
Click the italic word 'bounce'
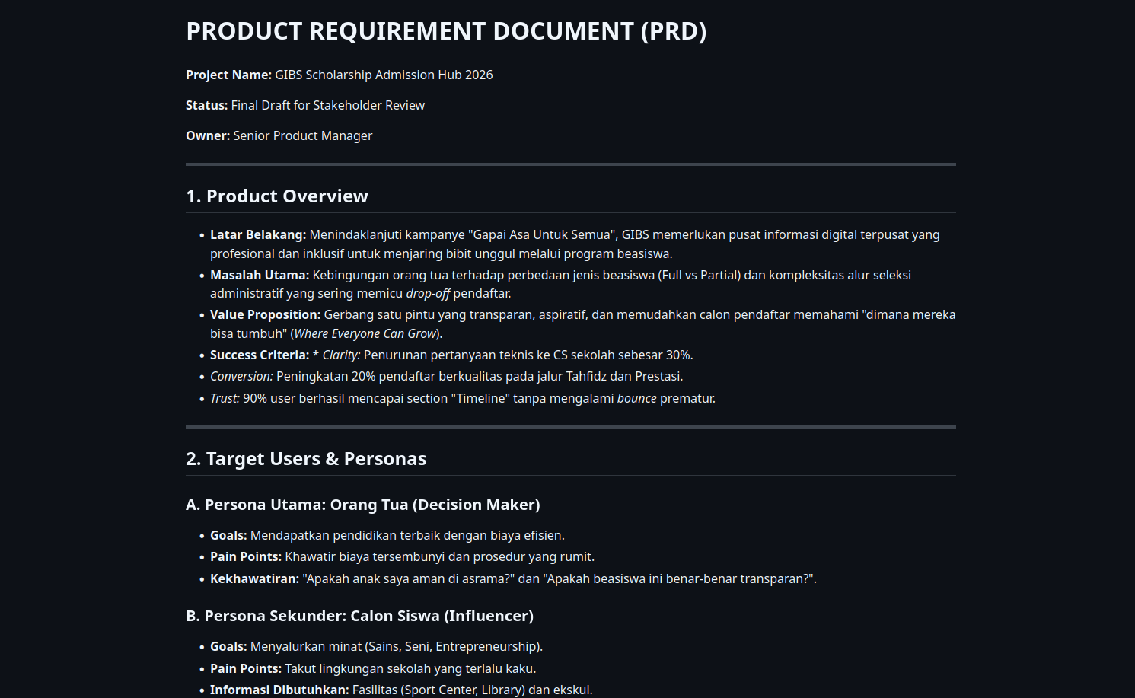637,398
